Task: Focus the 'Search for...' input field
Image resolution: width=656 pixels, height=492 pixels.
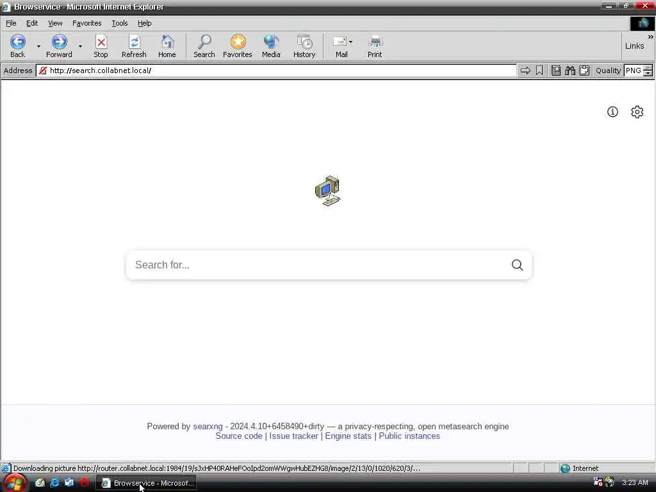Action: pos(318,265)
